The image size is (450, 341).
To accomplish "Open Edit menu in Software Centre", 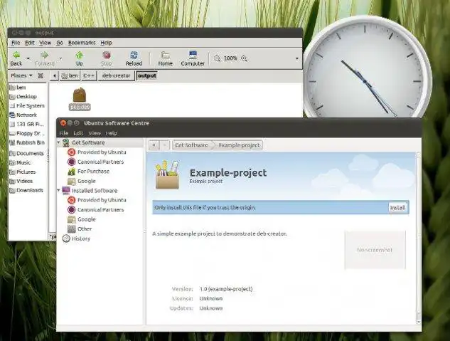I will pos(78,133).
